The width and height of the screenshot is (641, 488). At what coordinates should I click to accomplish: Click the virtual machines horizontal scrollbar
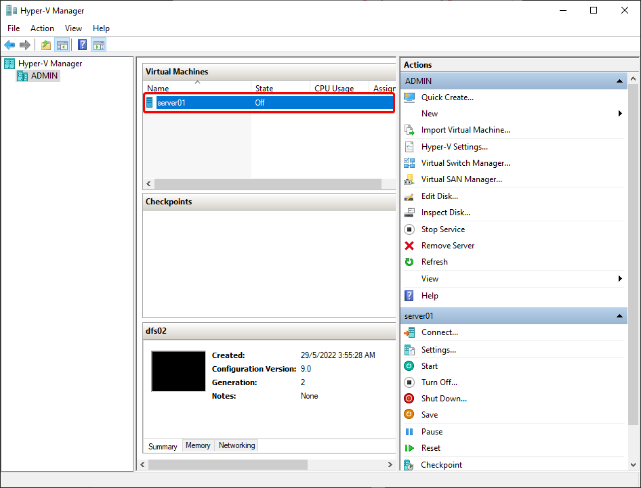pos(268,184)
